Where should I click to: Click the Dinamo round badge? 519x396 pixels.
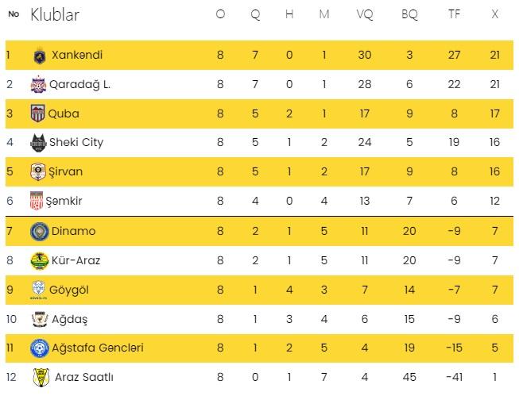click(x=37, y=231)
